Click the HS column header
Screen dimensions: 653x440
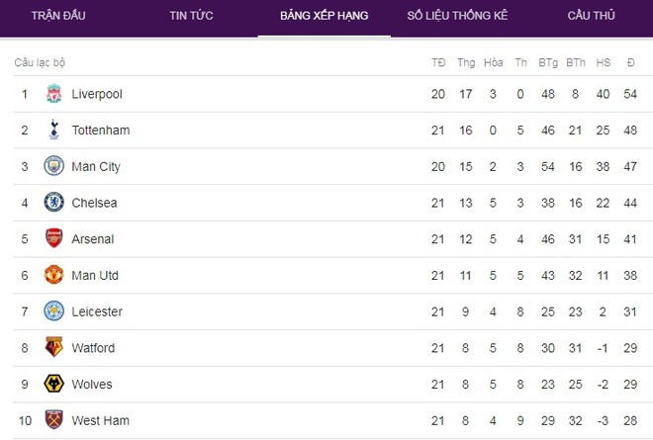pyautogui.click(x=603, y=63)
